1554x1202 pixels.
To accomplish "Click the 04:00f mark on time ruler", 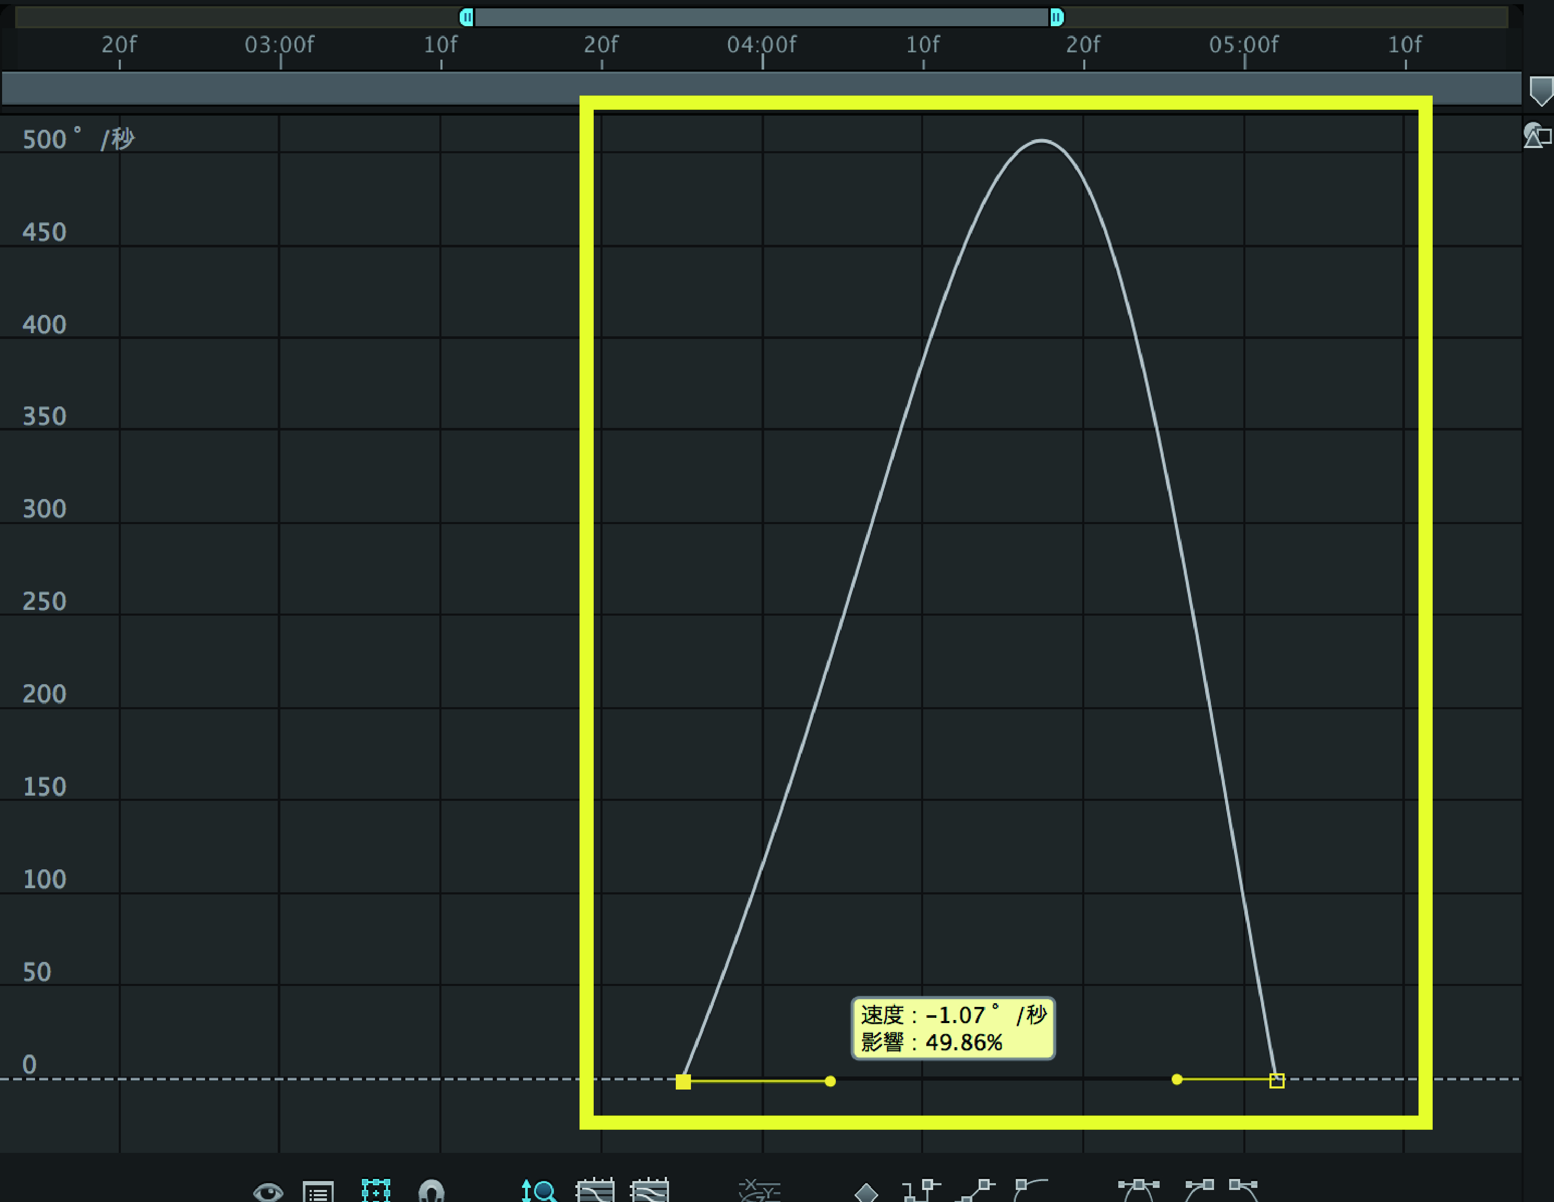I will [x=762, y=49].
